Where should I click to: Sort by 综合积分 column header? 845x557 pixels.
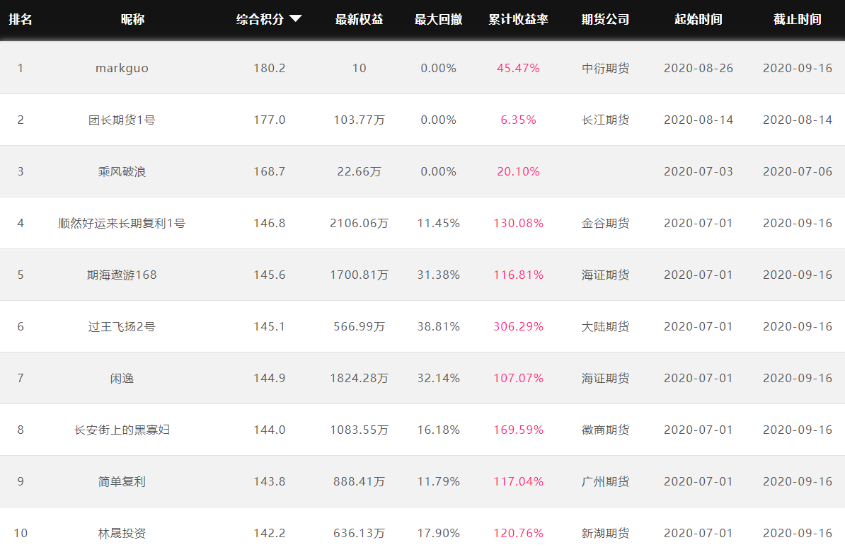(260, 19)
